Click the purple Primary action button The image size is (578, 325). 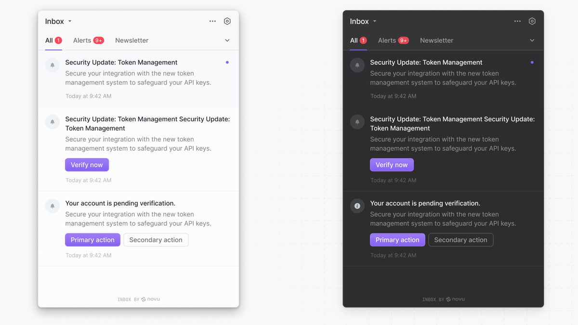click(92, 240)
